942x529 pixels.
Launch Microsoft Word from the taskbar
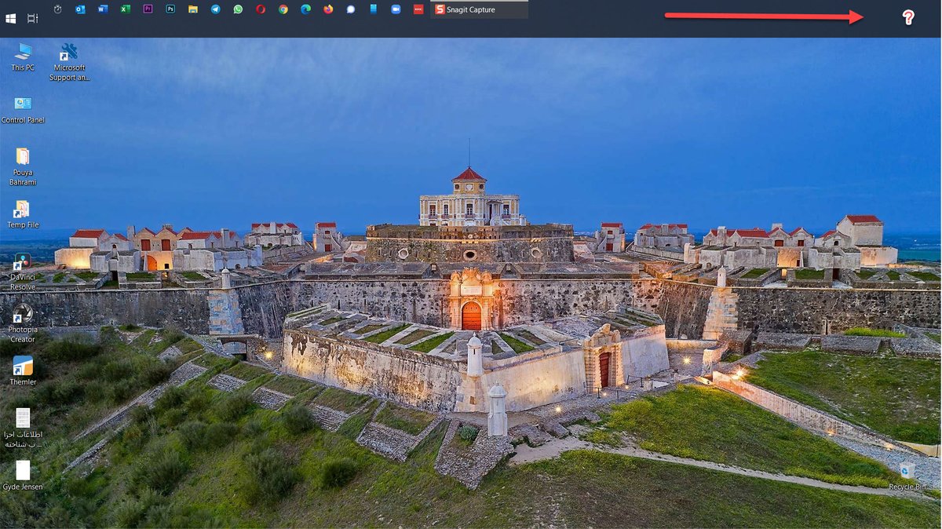[x=102, y=10]
